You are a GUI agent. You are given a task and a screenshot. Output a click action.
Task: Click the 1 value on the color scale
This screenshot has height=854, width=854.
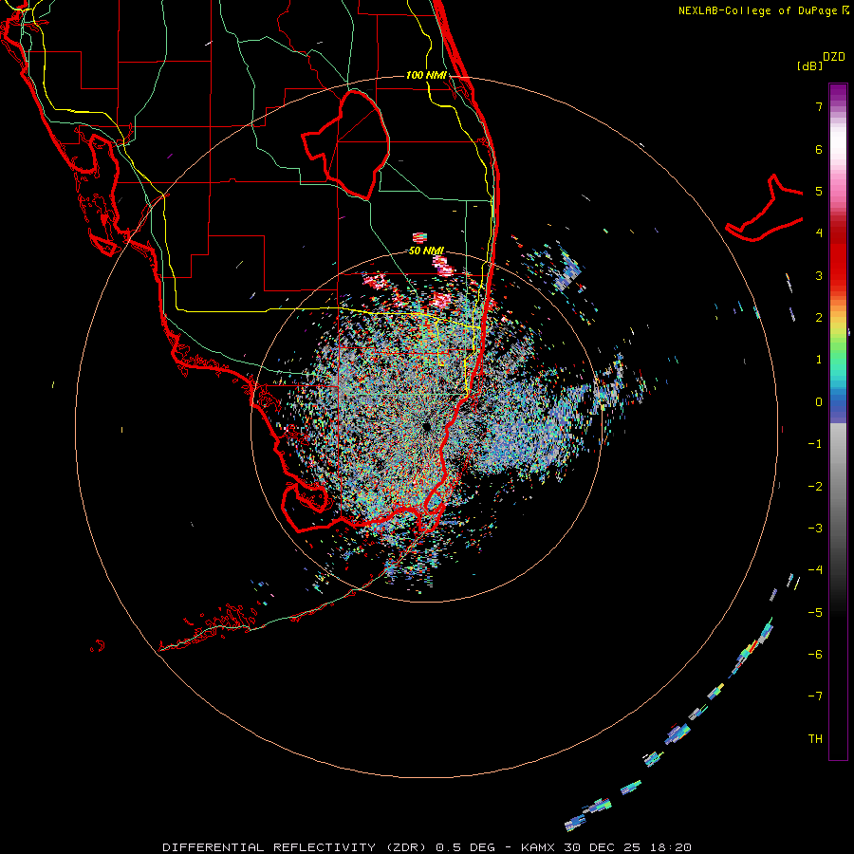pos(819,360)
